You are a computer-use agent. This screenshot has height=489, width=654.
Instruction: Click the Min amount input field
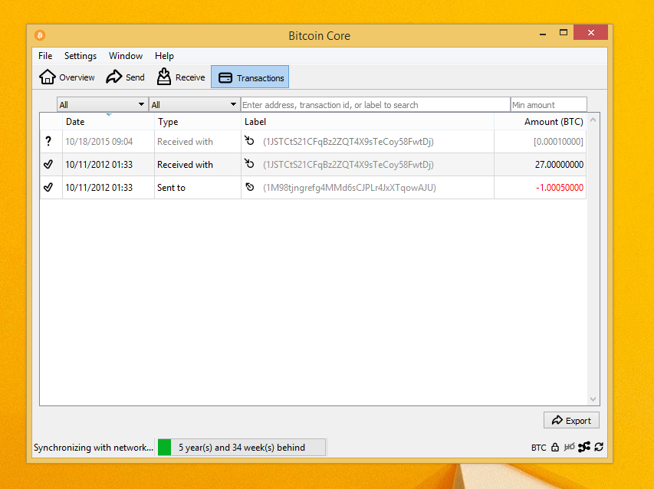[x=548, y=105]
